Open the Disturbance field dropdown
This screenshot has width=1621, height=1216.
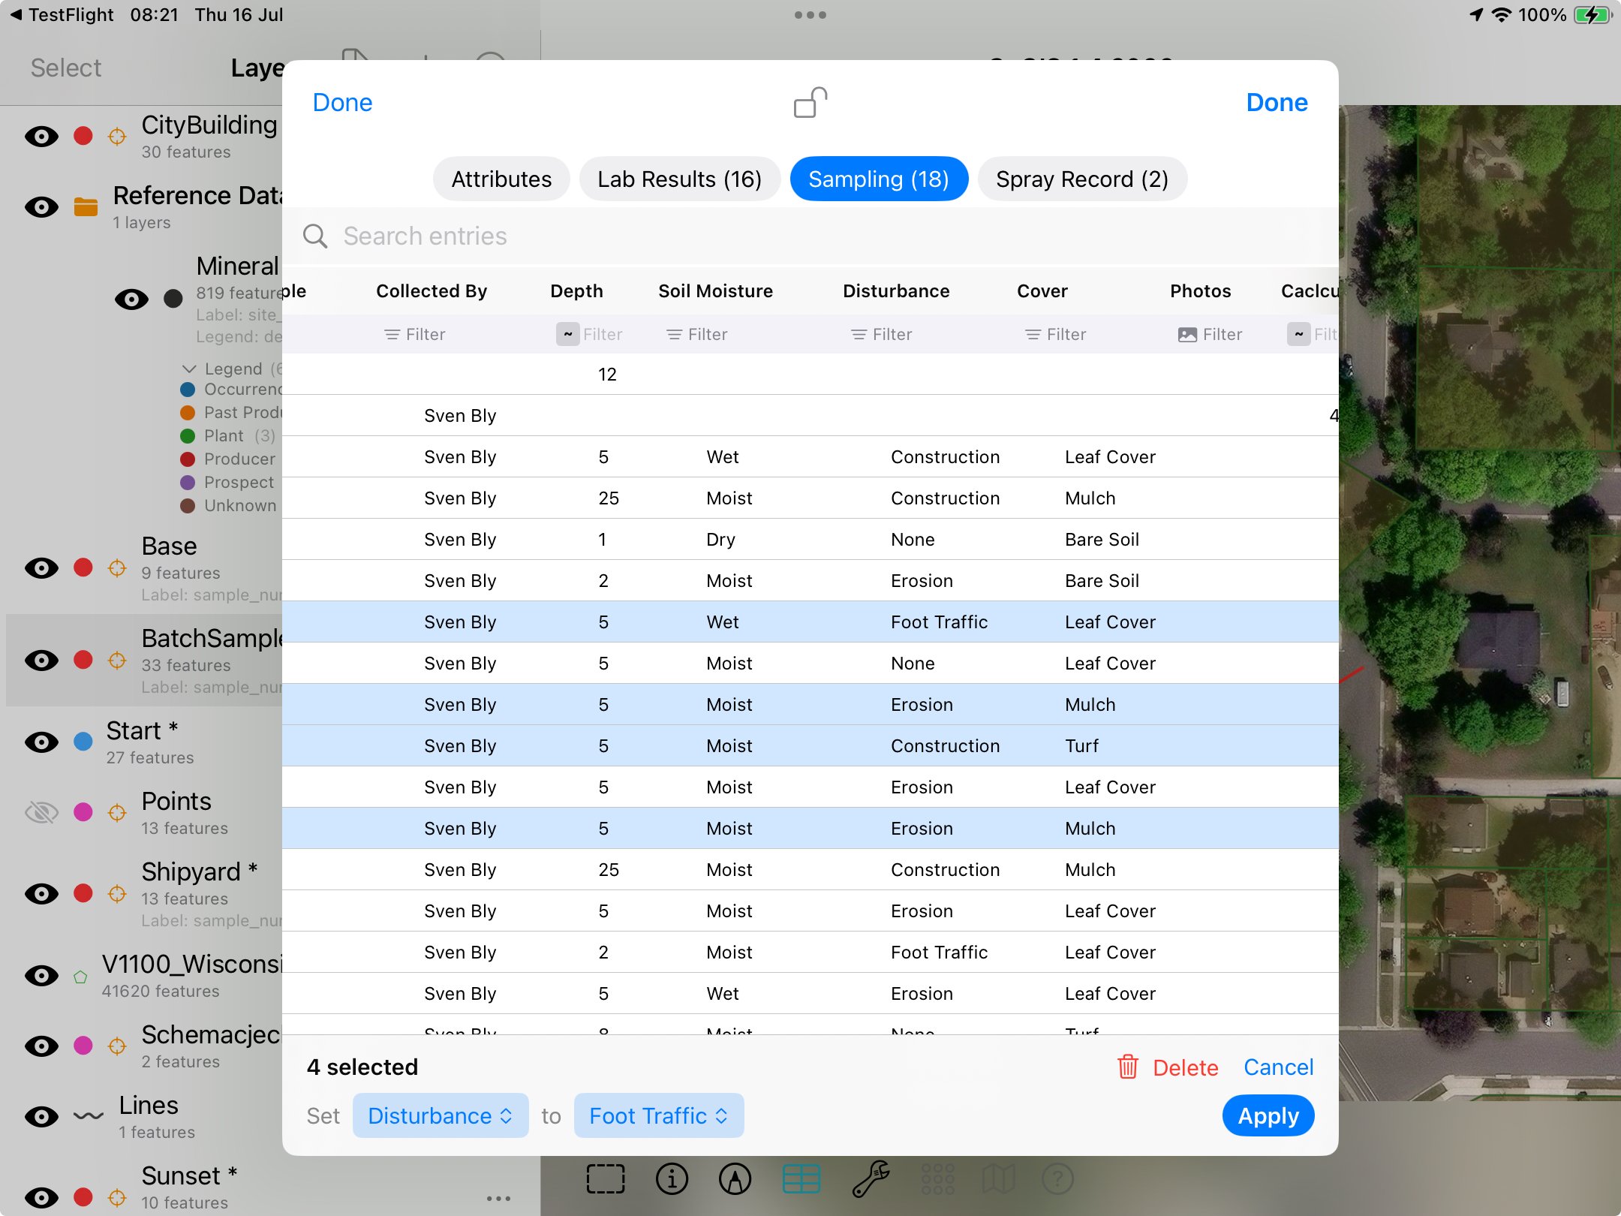(x=441, y=1115)
